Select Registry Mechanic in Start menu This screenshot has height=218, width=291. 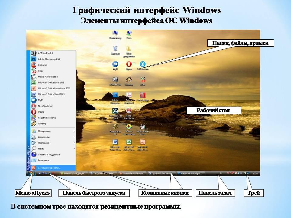pos(47,118)
